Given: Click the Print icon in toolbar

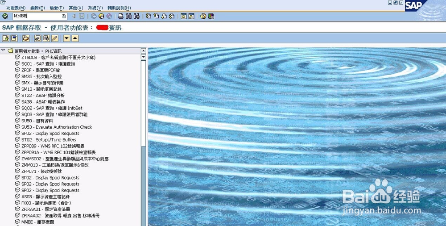Looking at the screenshot, I should point(121,16).
